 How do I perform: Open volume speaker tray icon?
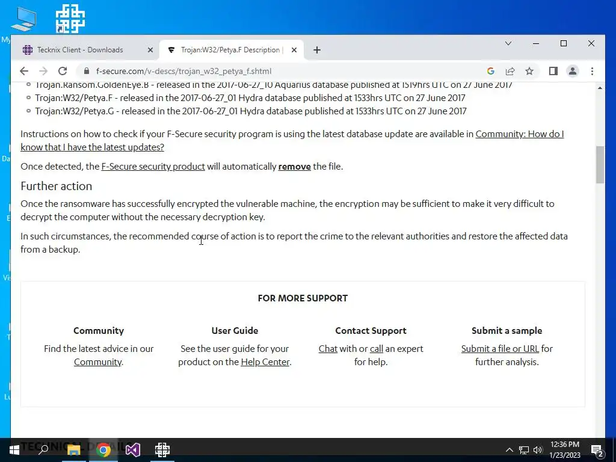[538, 450]
